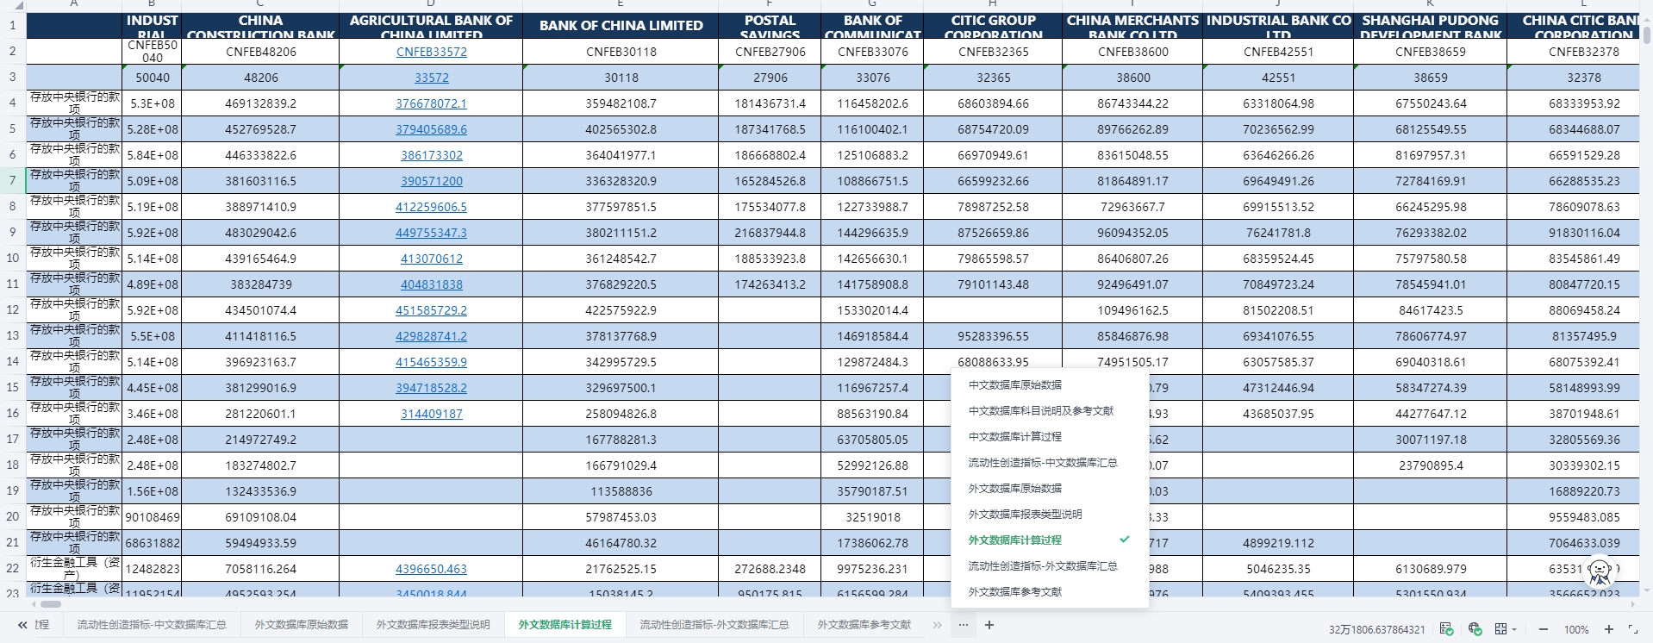The height and width of the screenshot is (643, 1653).
Task: Zoom in with the plus icon
Action: [1608, 629]
